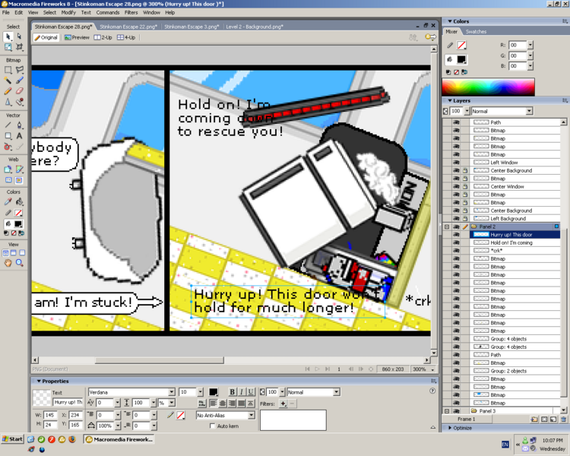570x456 pixels.
Task: Choose the Pencil tool
Action: click(8, 90)
